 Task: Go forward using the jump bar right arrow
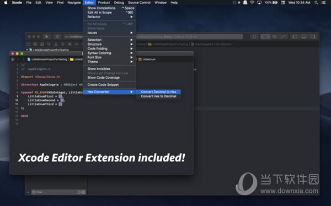click(23, 59)
